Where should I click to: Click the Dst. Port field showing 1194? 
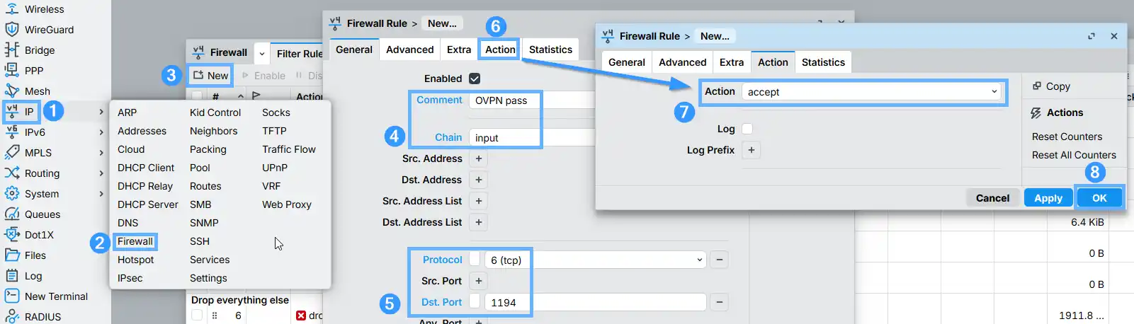click(595, 302)
